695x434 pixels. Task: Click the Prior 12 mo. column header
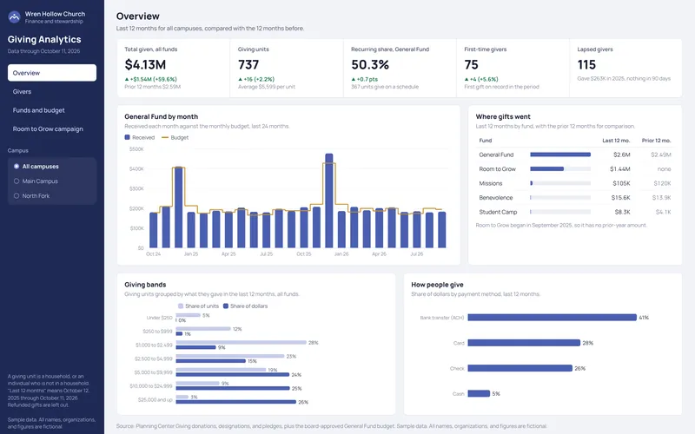pos(657,141)
